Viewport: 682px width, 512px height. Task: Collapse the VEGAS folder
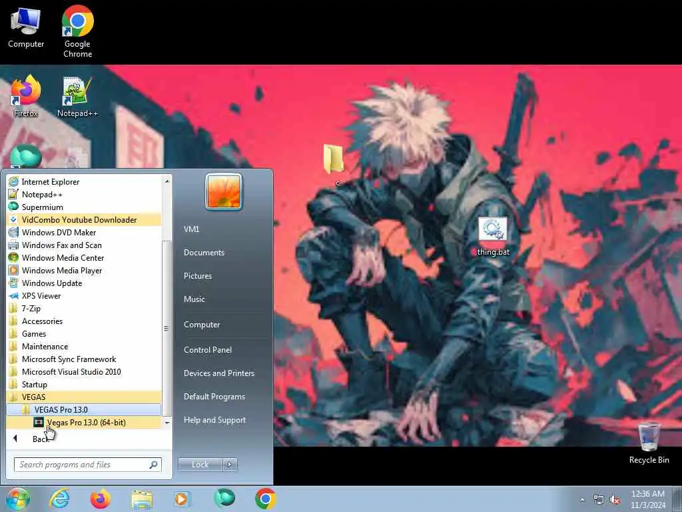(83, 397)
